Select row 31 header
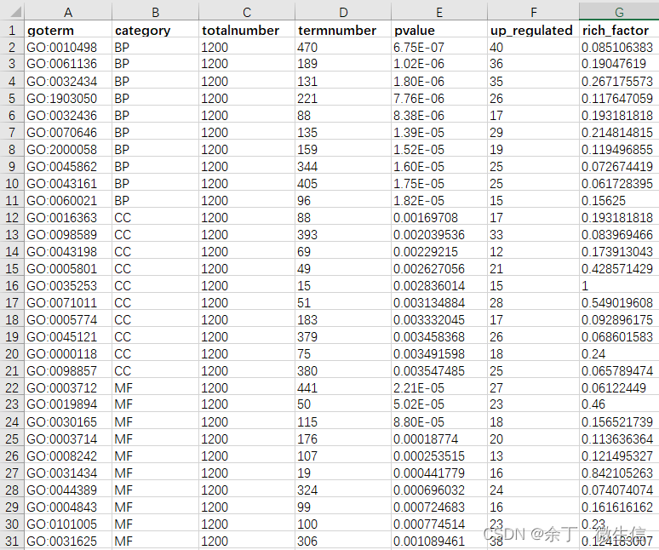659x550 pixels. (12, 541)
